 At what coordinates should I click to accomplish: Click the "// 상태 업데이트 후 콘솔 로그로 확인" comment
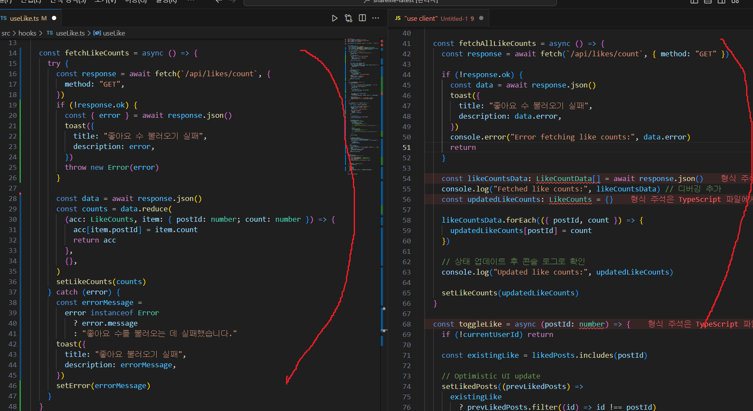pos(513,262)
